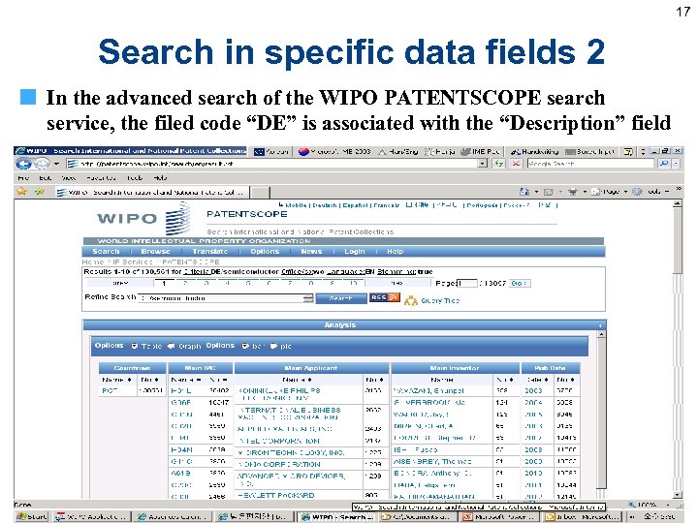Click the PCT country entry
This screenshot has height=523, width=698.
pyautogui.click(x=110, y=391)
